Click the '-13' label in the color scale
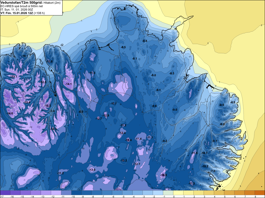Screen dimensions: 265x198 (42, 196)
